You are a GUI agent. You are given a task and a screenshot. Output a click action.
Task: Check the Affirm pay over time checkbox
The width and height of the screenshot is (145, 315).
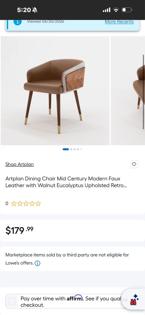point(12,301)
